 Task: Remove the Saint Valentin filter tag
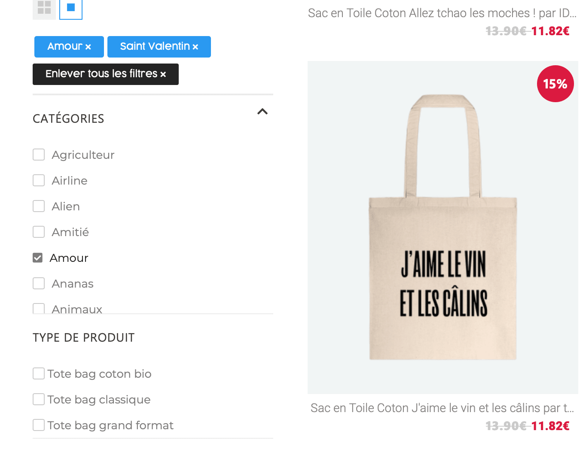195,47
